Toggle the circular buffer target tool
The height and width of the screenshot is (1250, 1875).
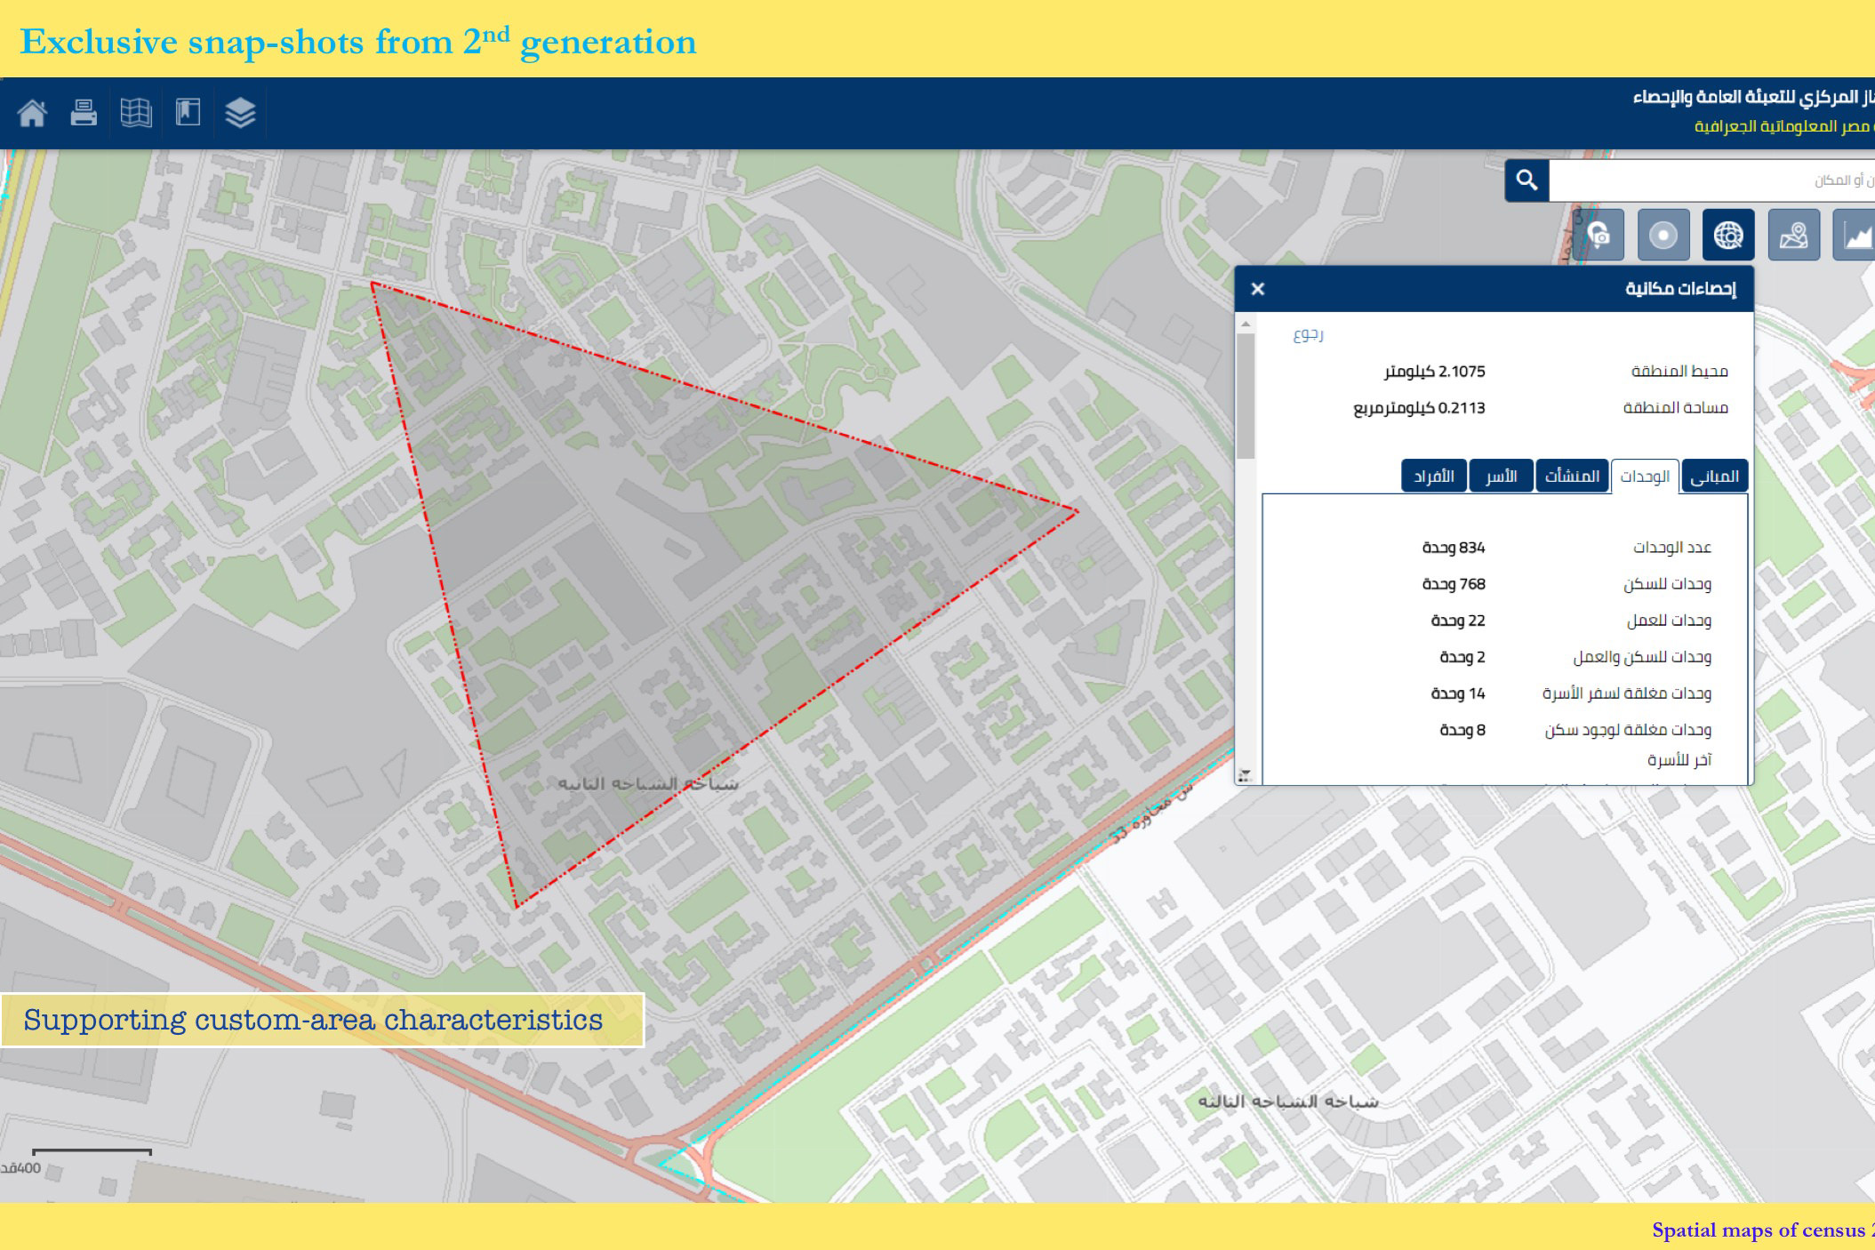coord(1663,236)
